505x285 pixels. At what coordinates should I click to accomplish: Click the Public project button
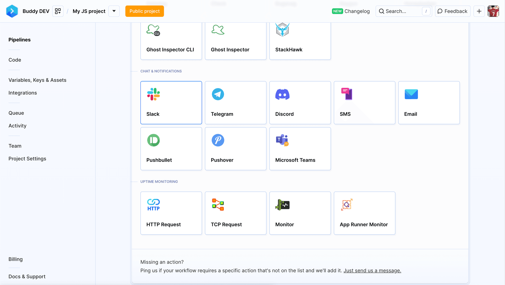point(144,11)
